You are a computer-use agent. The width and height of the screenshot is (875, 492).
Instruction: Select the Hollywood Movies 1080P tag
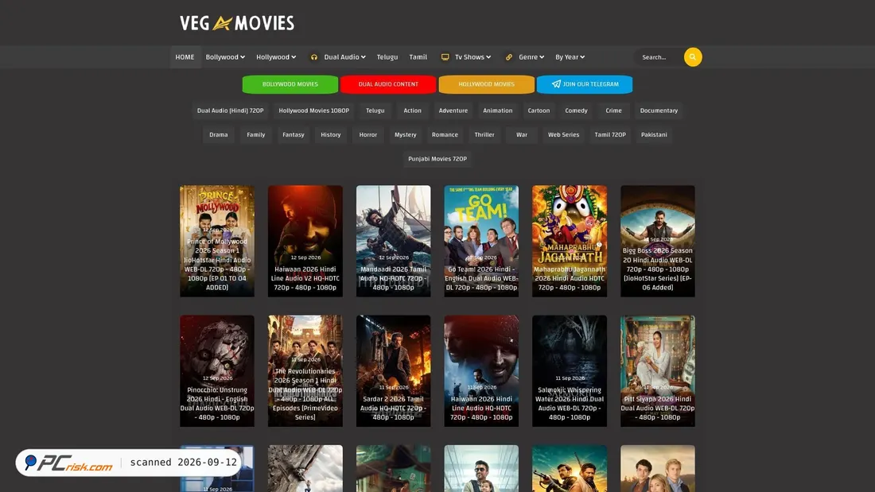coord(313,110)
